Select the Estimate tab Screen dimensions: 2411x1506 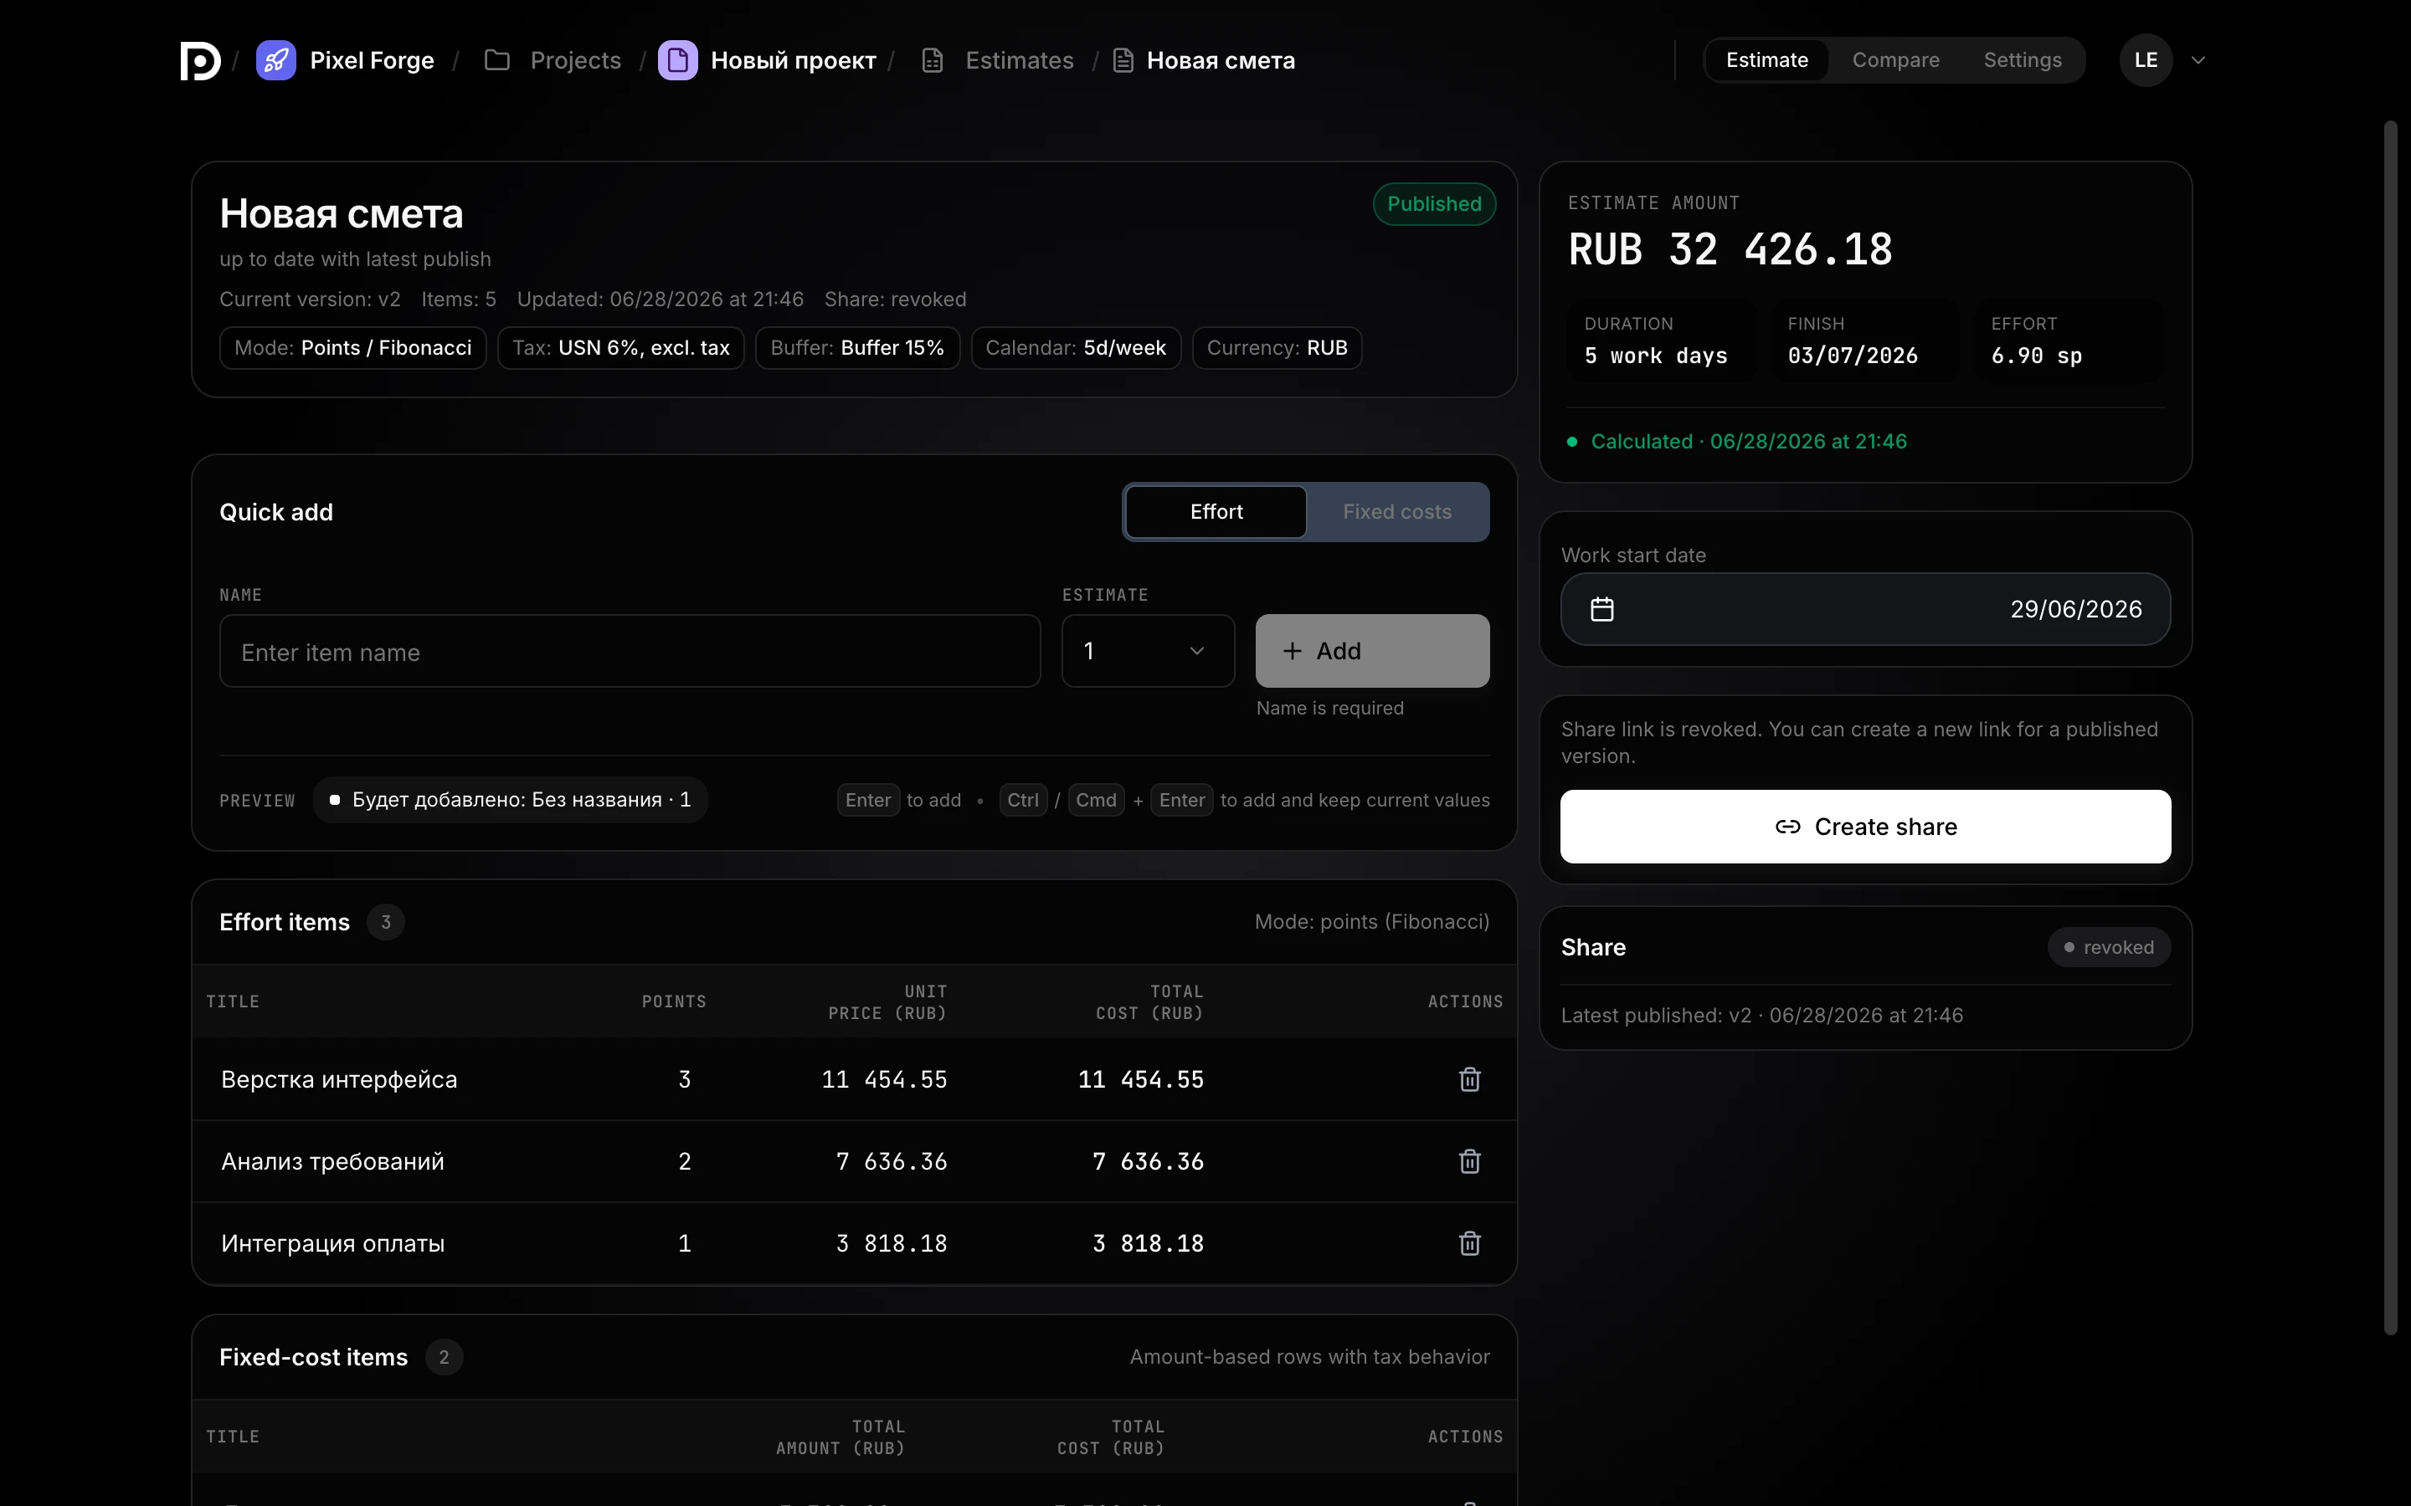[x=1766, y=61]
